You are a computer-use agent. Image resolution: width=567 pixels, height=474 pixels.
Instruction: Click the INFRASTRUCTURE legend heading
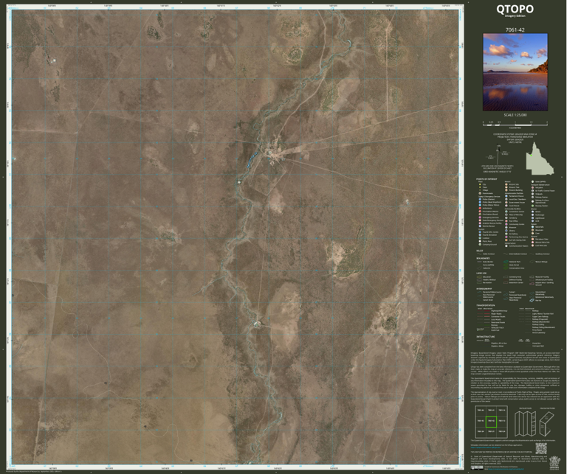click(x=486, y=337)
